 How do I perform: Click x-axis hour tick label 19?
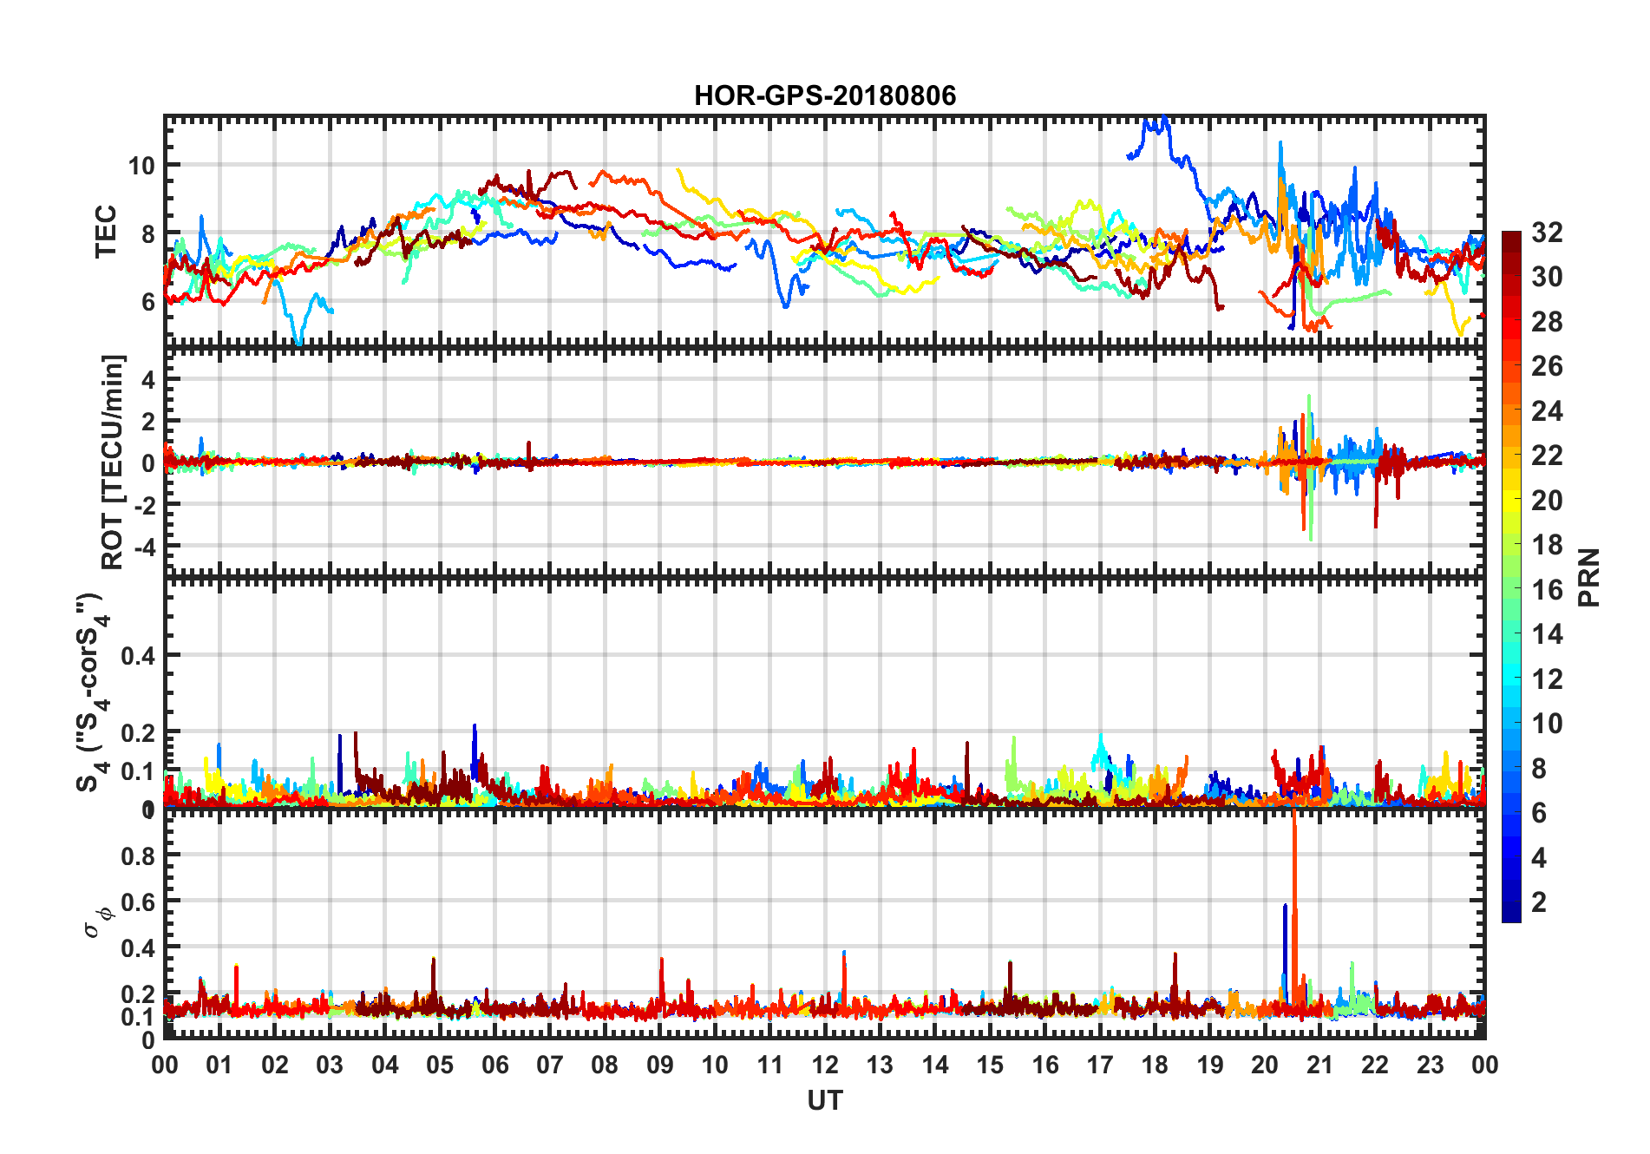pyautogui.click(x=1210, y=1065)
